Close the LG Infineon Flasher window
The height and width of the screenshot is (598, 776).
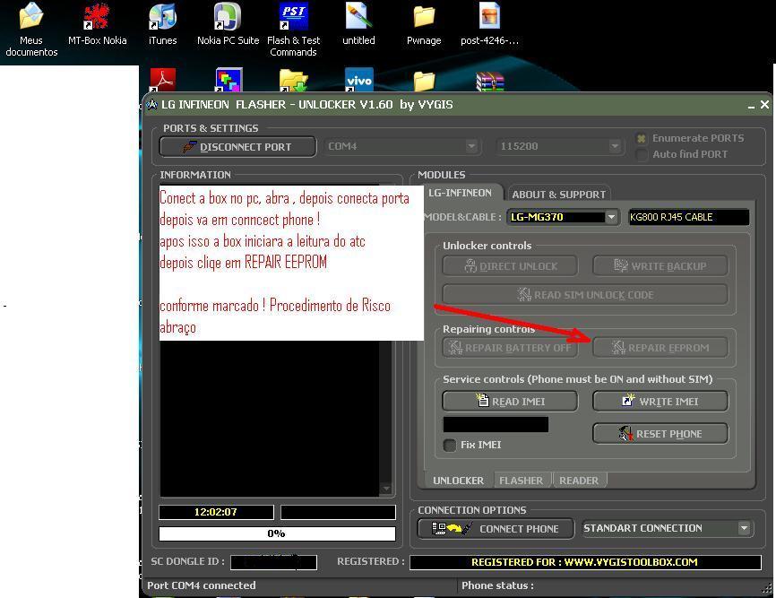764,105
